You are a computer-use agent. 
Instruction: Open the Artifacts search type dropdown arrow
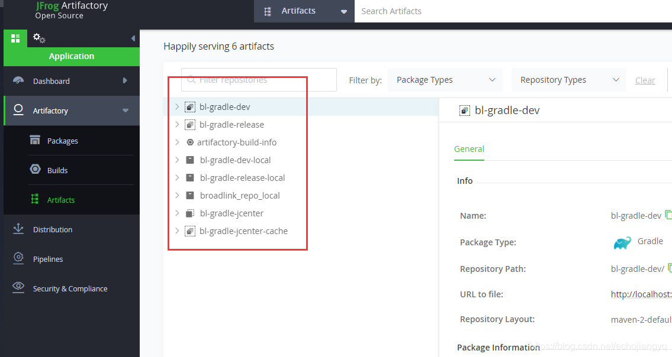click(x=344, y=12)
